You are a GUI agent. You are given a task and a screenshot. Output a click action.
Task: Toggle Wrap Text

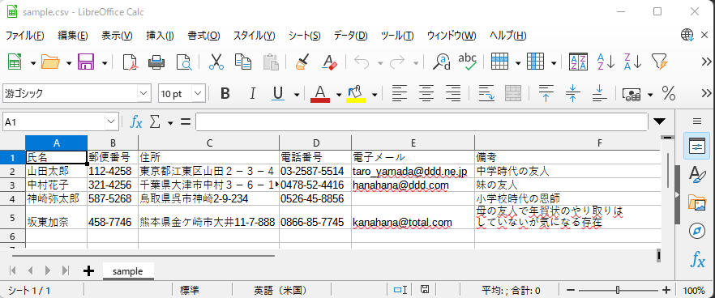pyautogui.click(x=486, y=94)
